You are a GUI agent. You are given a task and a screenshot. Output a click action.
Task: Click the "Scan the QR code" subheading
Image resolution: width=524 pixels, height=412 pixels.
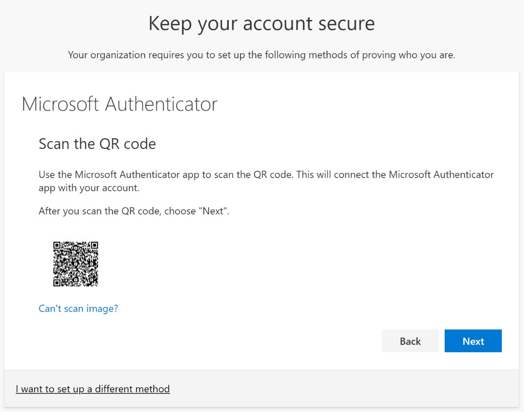[x=97, y=144]
